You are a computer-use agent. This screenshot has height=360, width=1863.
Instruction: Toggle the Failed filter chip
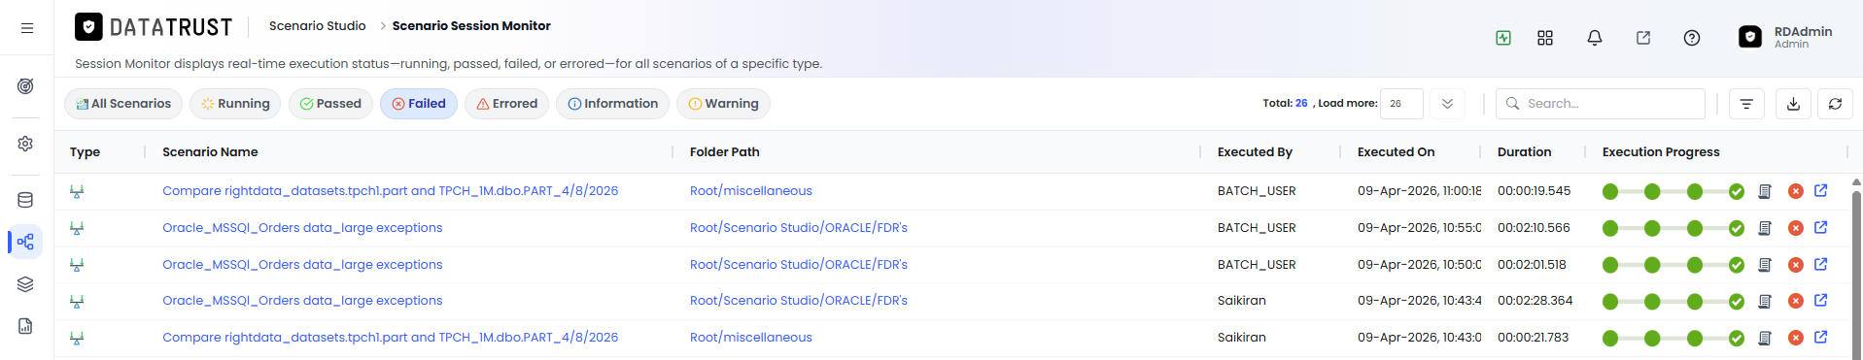pyautogui.click(x=419, y=104)
